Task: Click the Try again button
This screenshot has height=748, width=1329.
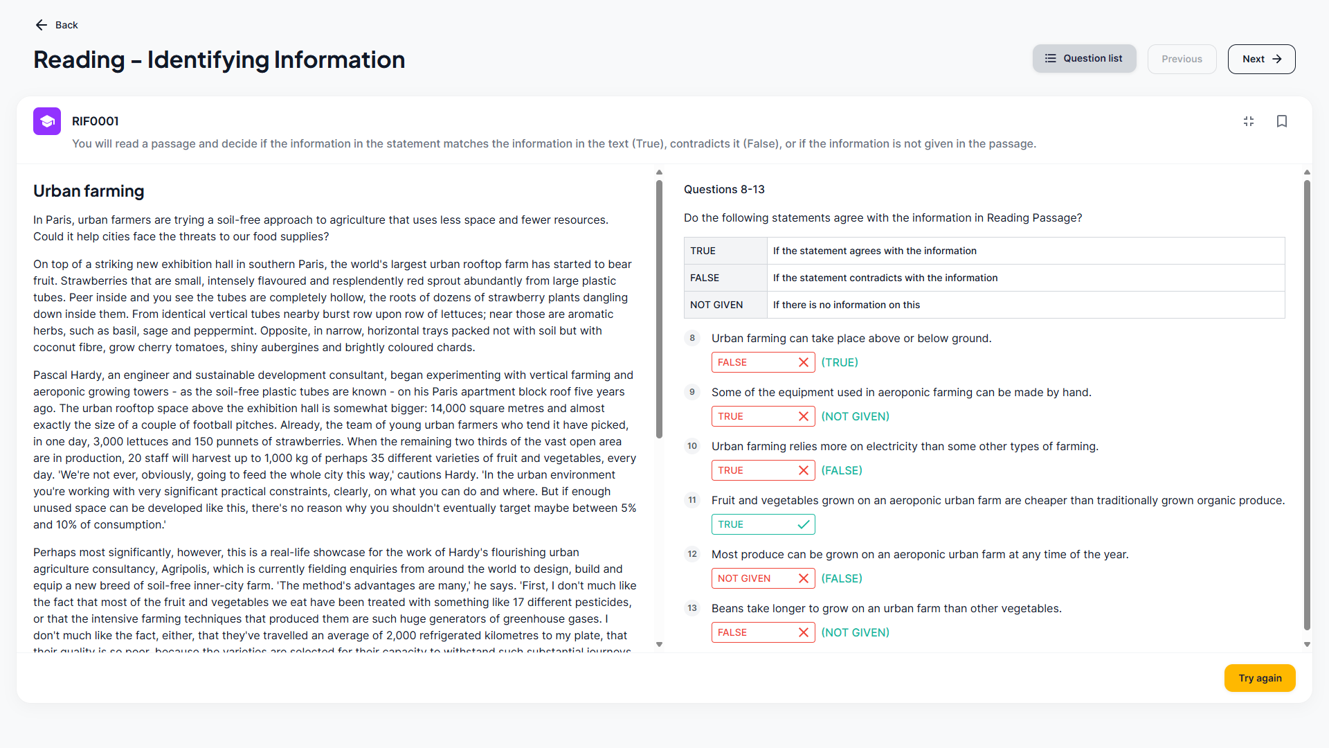Action: pos(1259,678)
